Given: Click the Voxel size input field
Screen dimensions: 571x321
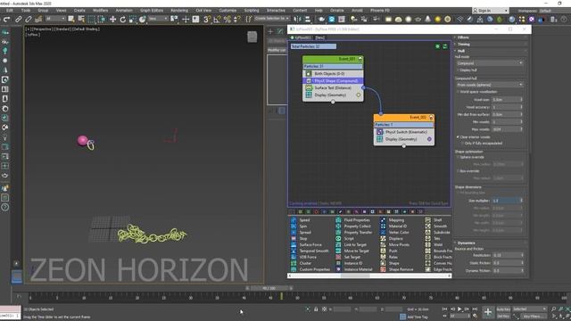Looking at the screenshot, I should tap(508, 100).
